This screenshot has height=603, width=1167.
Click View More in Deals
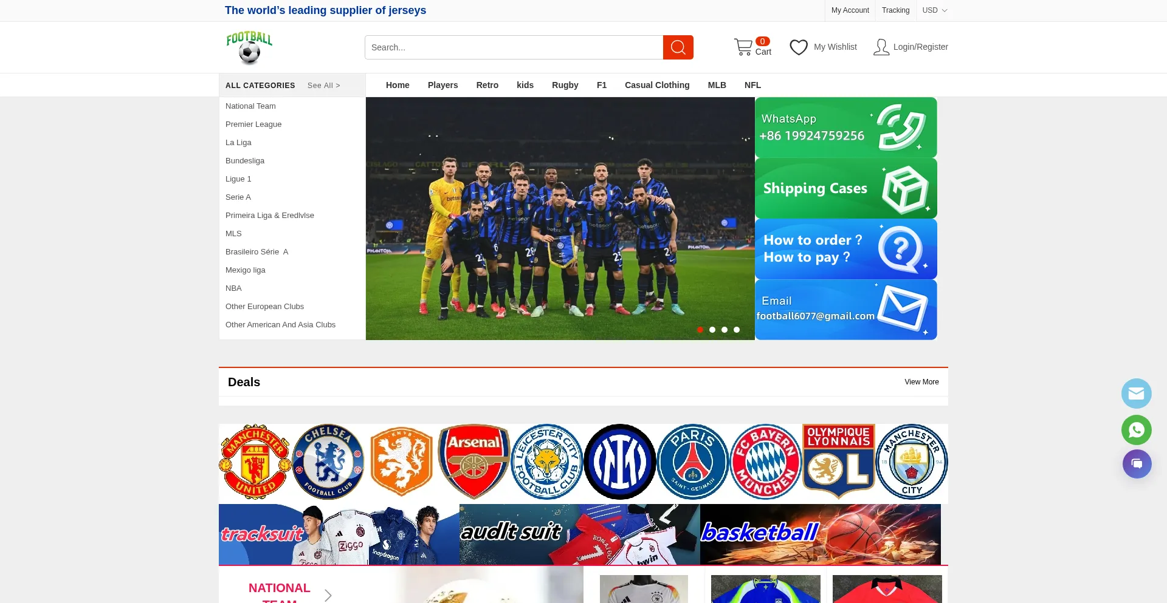click(921, 382)
